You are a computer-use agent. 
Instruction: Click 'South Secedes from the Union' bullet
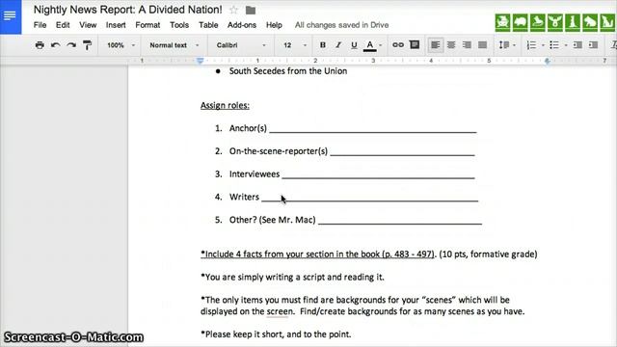tap(288, 71)
